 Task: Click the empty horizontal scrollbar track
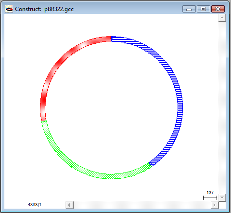[142, 205]
